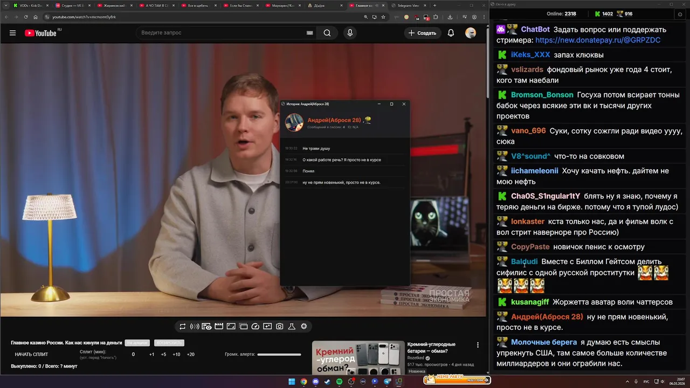Open the browser extensions puzzle icon

point(435,17)
